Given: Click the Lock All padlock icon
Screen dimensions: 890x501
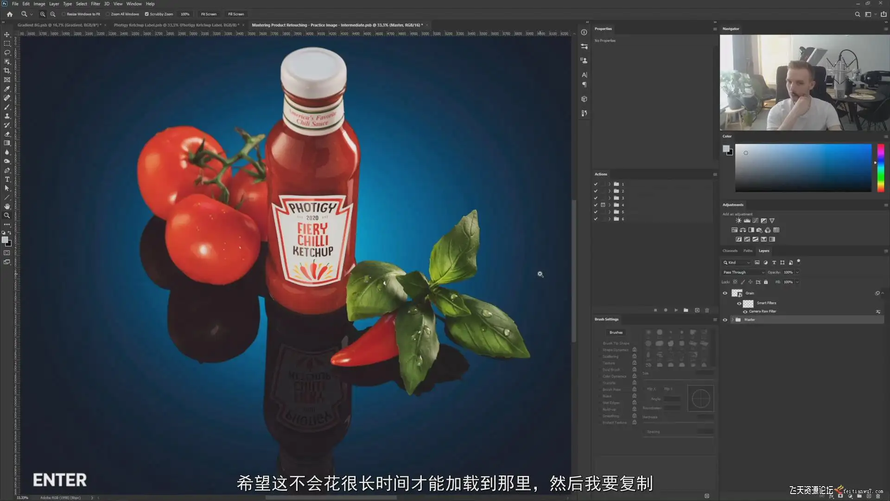Looking at the screenshot, I should [766, 282].
